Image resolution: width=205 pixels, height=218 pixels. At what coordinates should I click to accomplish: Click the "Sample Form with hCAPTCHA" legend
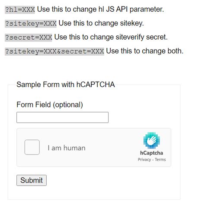point(66,85)
